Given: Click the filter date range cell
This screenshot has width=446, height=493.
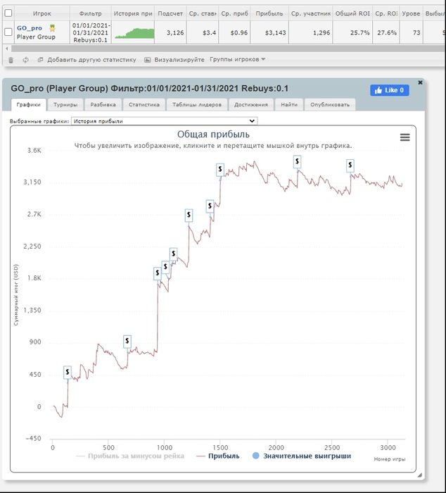Looking at the screenshot, I should [x=91, y=32].
